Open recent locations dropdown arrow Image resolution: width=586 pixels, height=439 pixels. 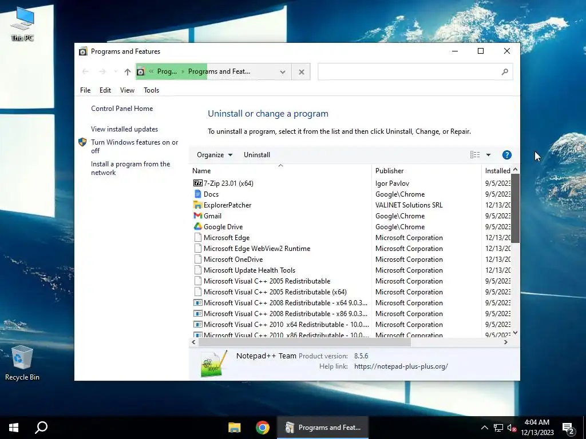116,71
